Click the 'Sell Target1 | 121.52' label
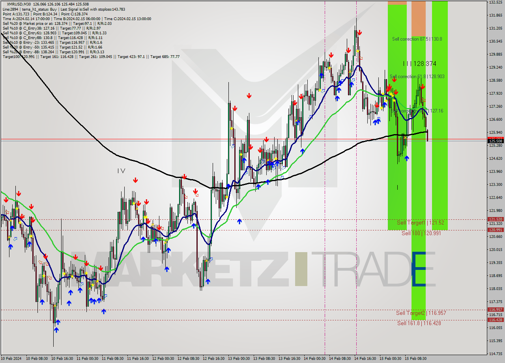 tap(420, 223)
